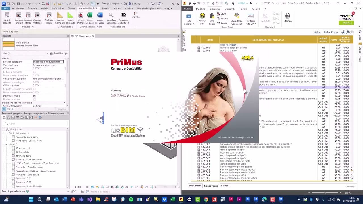This screenshot has height=204, width=363.
Task: Run Genera Computo
Action: (x=60, y=18)
